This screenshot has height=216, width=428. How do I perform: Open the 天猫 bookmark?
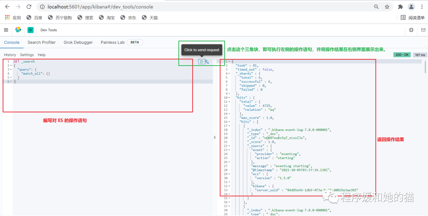pyautogui.click(x=150, y=18)
